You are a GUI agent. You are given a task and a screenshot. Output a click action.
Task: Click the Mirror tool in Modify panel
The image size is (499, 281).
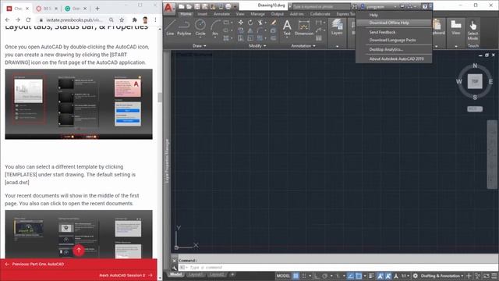pos(250,30)
